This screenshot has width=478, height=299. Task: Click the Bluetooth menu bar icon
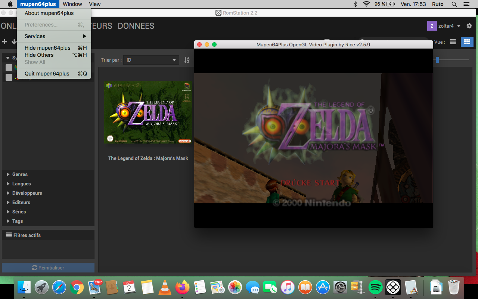coord(355,4)
